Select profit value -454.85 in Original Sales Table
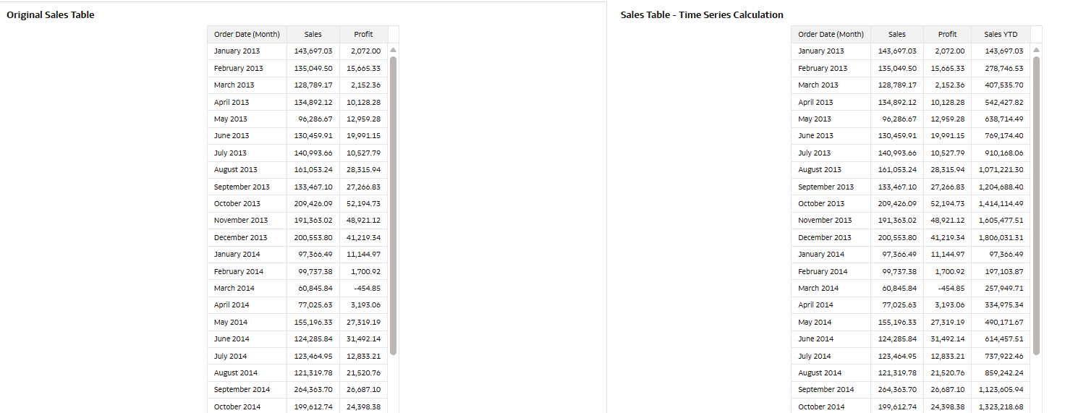1065x413 pixels. click(368, 288)
